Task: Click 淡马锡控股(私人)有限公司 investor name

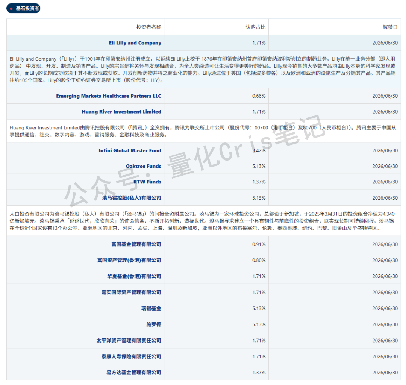Action: (132, 198)
